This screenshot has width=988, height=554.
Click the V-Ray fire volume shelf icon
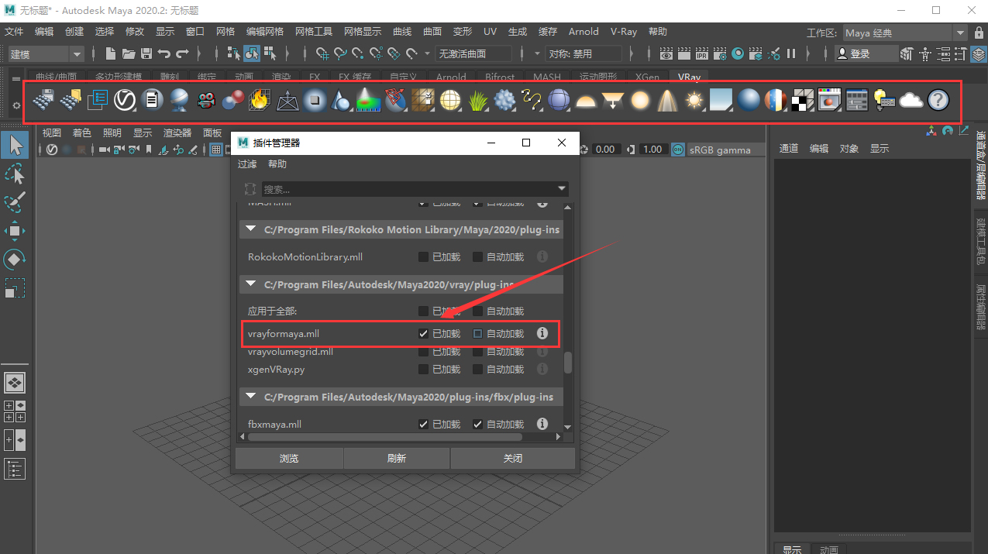(260, 100)
